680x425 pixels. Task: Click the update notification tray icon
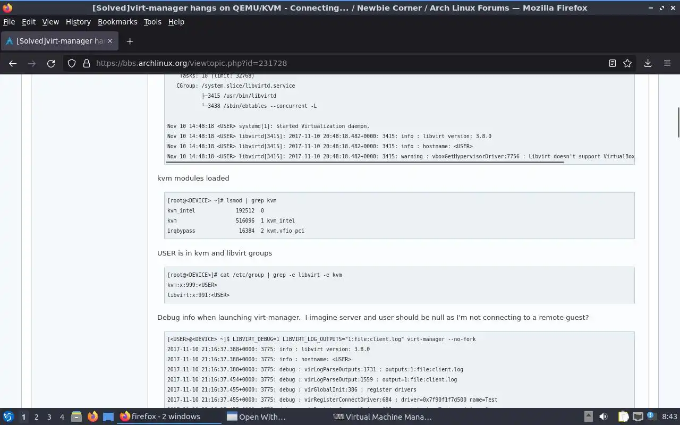(x=652, y=417)
